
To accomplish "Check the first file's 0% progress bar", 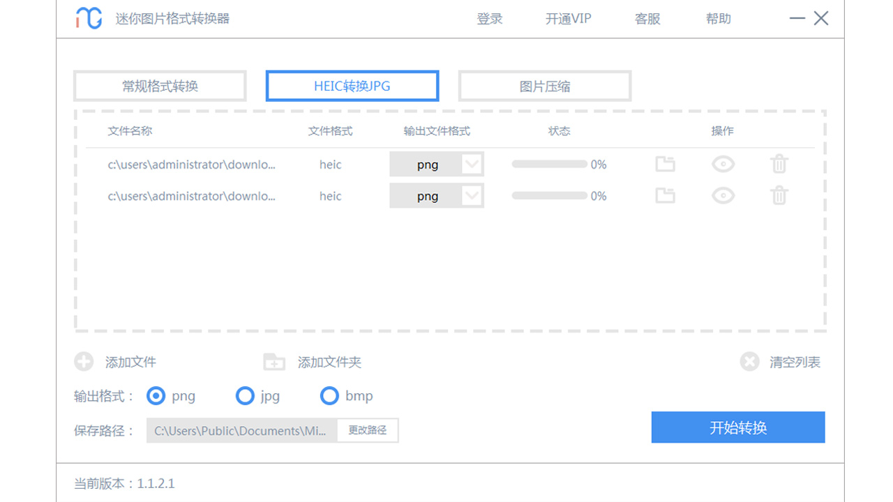I will tap(550, 164).
